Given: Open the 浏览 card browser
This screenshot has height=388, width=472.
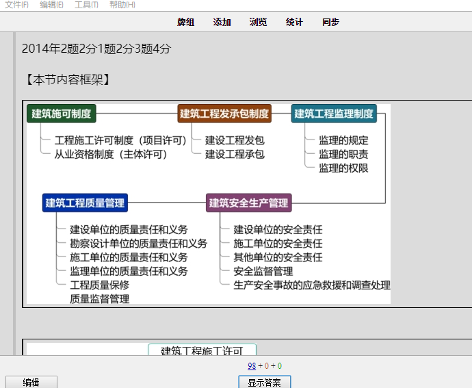Looking at the screenshot, I should [258, 22].
